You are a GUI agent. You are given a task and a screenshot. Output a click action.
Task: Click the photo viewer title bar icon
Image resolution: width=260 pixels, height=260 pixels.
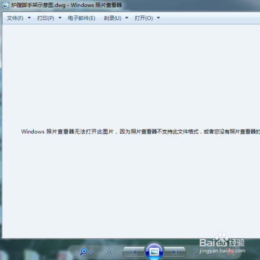pyautogui.click(x=6, y=5)
